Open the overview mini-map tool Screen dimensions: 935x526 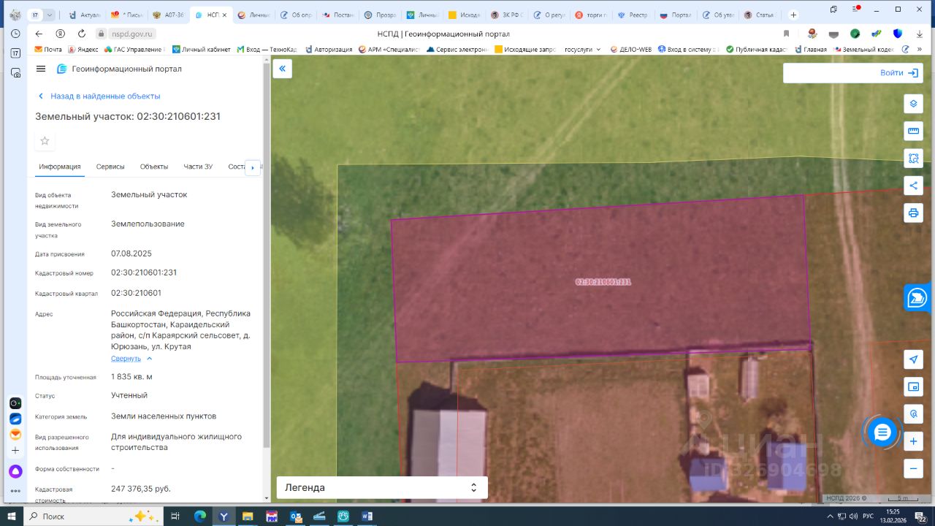click(x=913, y=386)
